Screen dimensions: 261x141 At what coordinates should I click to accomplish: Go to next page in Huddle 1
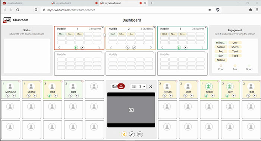(100, 48)
